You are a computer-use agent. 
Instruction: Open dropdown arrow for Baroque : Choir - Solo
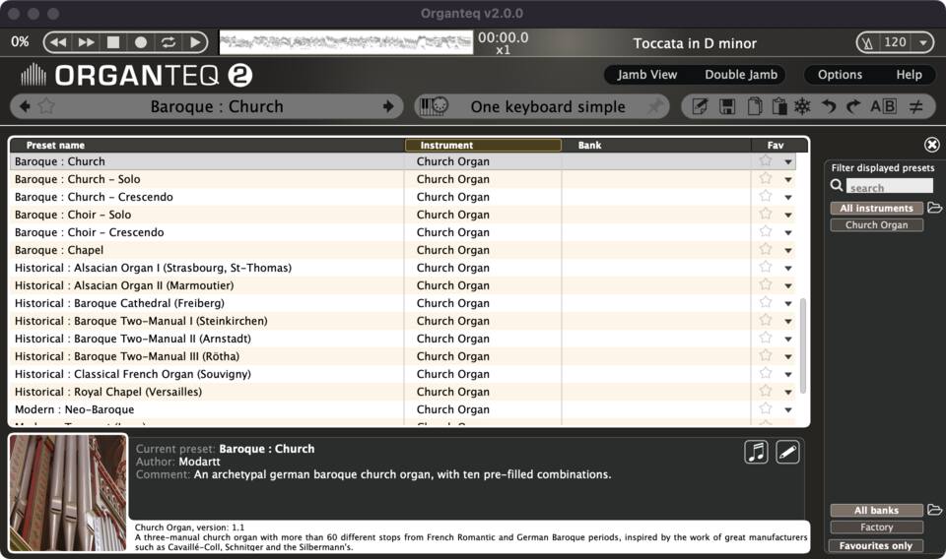(788, 216)
